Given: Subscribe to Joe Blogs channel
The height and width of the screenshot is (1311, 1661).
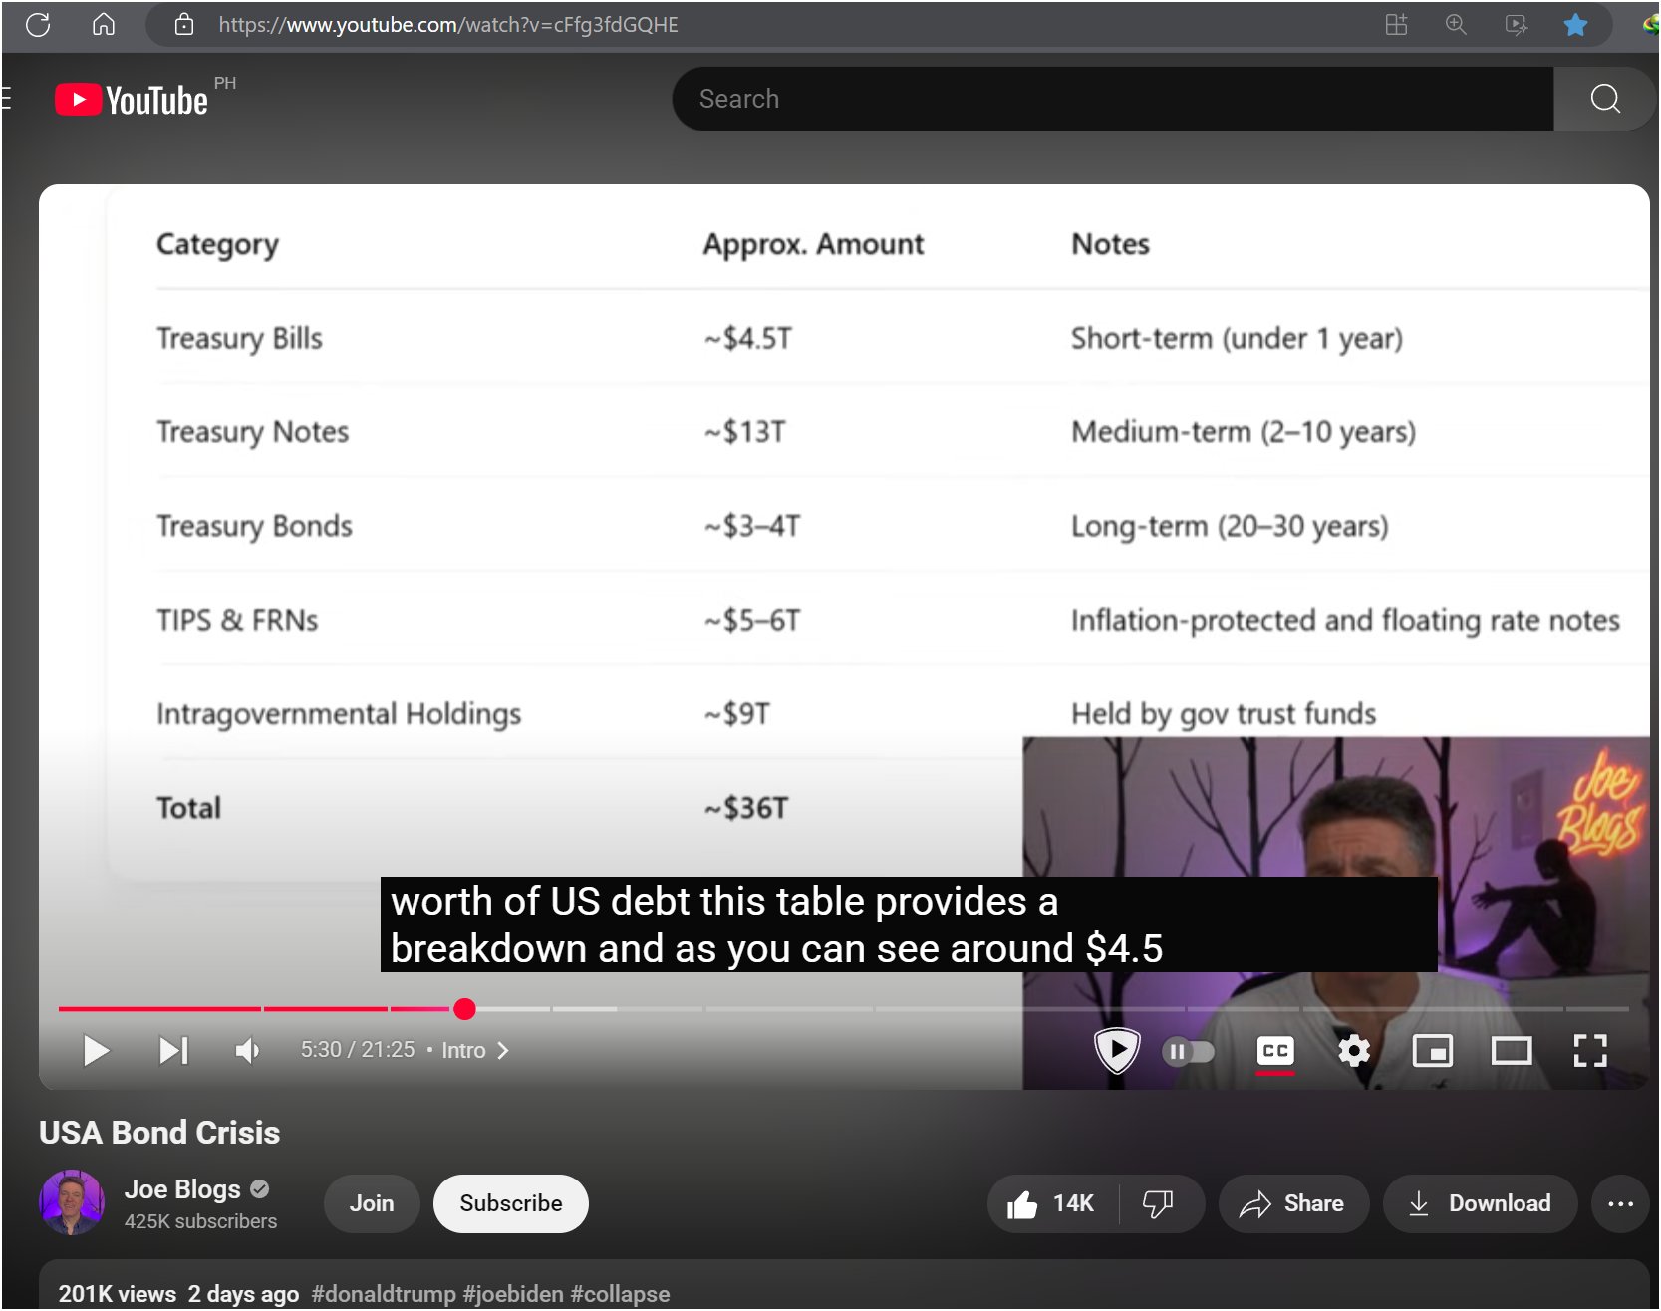Looking at the screenshot, I should tap(510, 1203).
